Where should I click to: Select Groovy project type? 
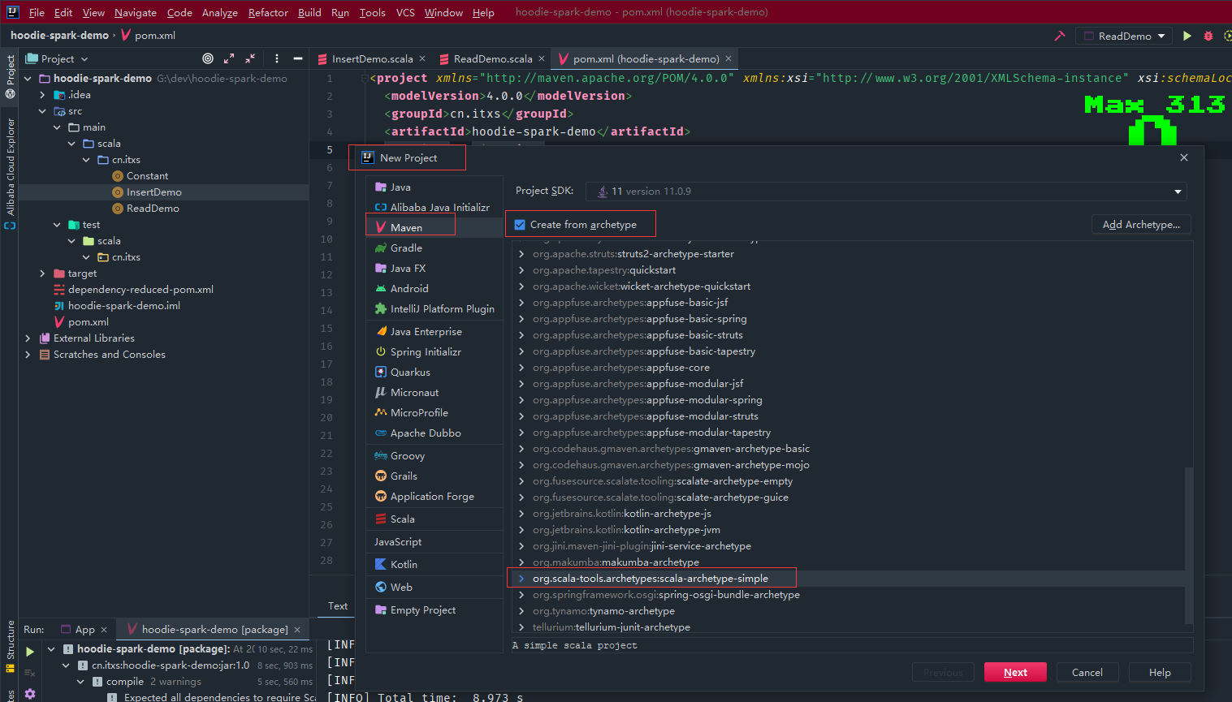[434, 455]
